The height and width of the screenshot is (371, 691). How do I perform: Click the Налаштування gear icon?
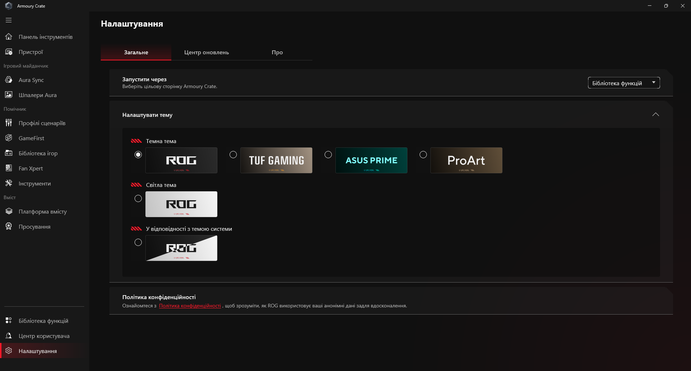click(9, 351)
